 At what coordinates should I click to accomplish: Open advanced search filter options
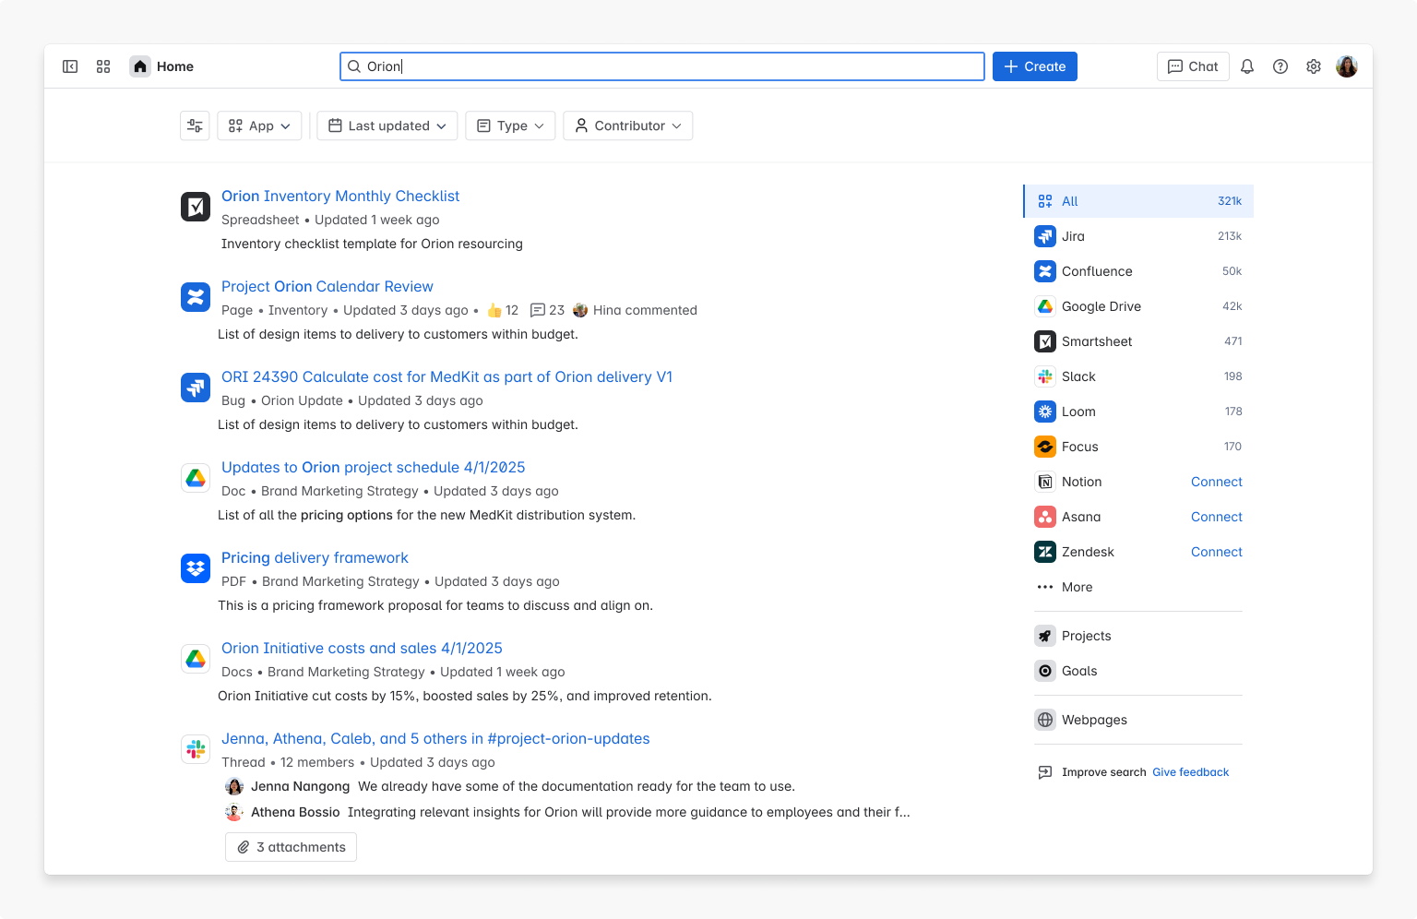tap(195, 125)
